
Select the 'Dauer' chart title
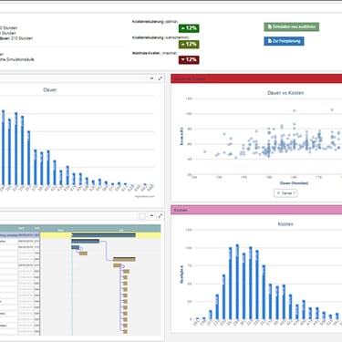point(49,89)
